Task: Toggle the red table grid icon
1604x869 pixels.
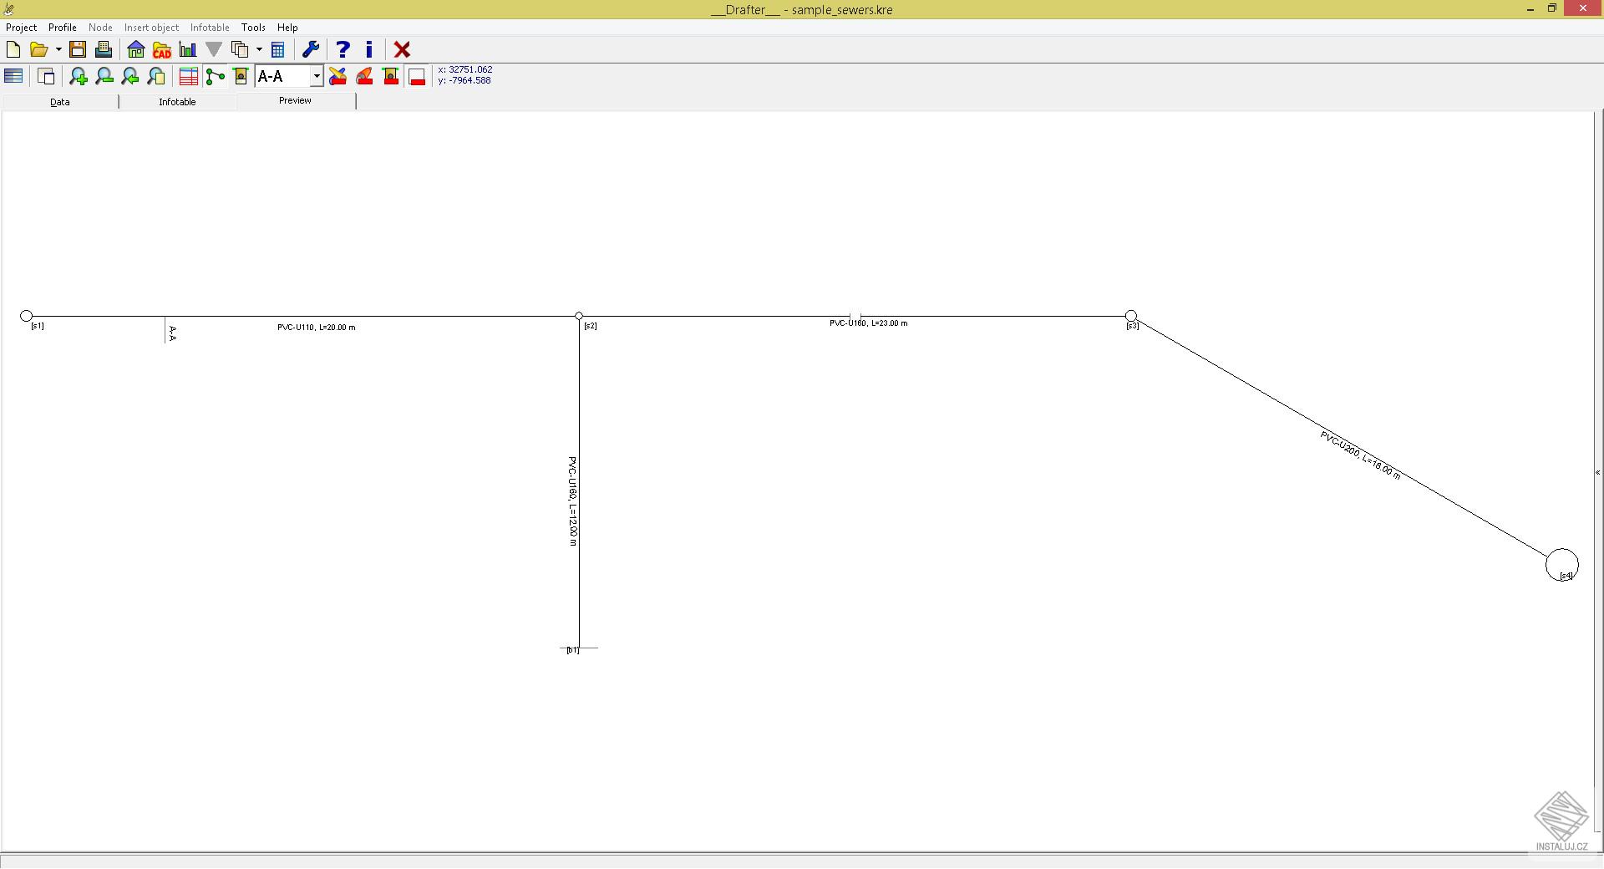Action: click(x=189, y=76)
